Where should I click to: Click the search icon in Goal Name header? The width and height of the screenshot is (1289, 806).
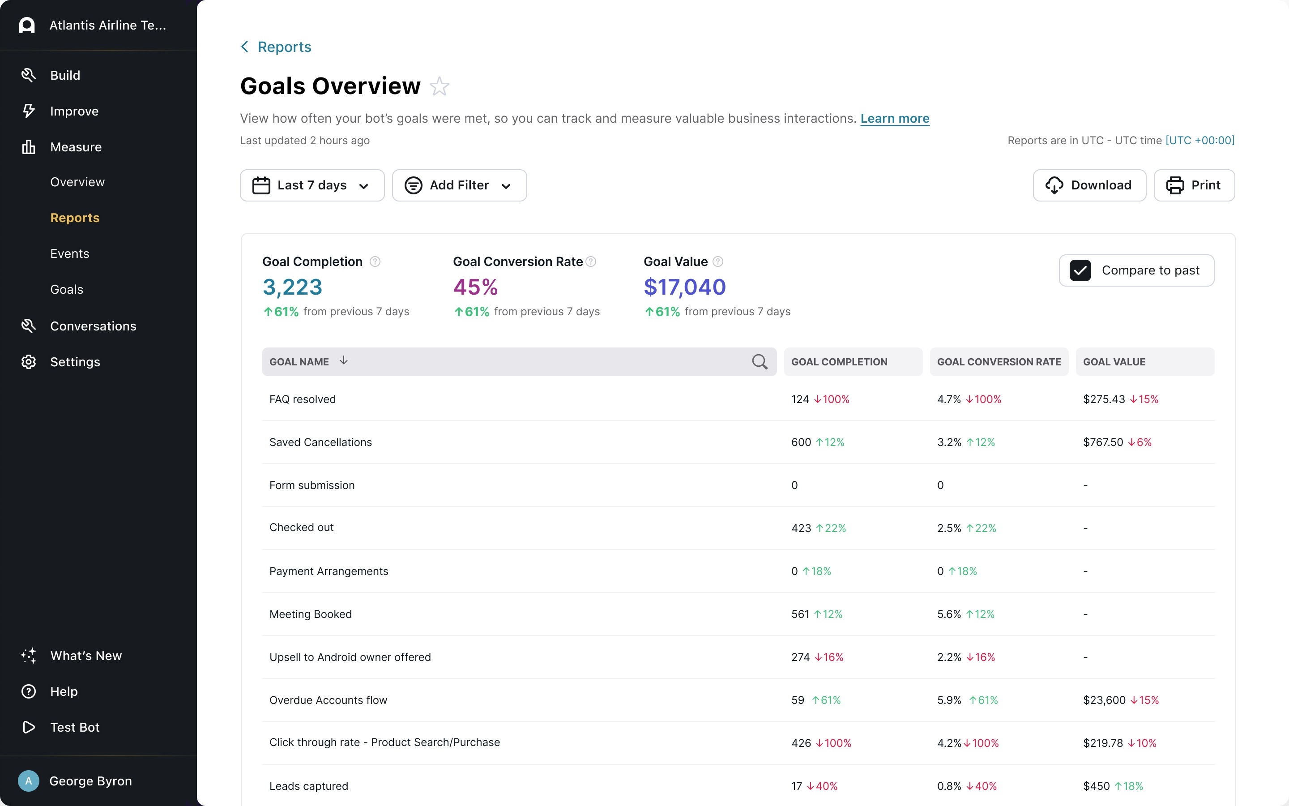pyautogui.click(x=760, y=362)
